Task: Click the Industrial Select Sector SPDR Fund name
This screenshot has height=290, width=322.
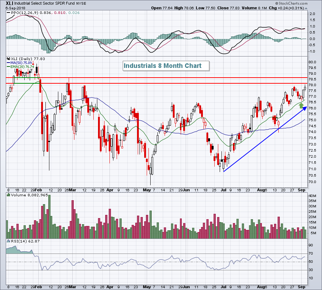Action: pyautogui.click(x=45, y=4)
